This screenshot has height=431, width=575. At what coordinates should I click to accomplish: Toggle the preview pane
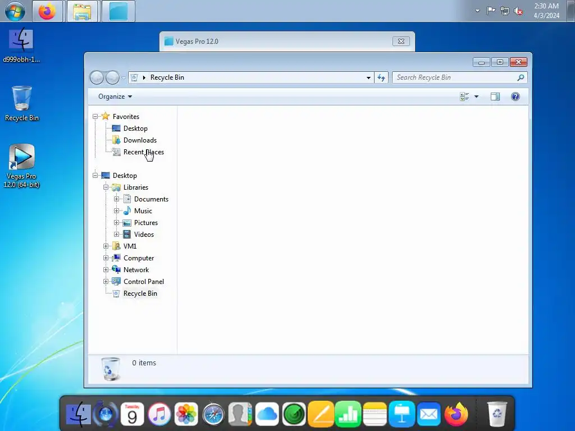(x=495, y=97)
